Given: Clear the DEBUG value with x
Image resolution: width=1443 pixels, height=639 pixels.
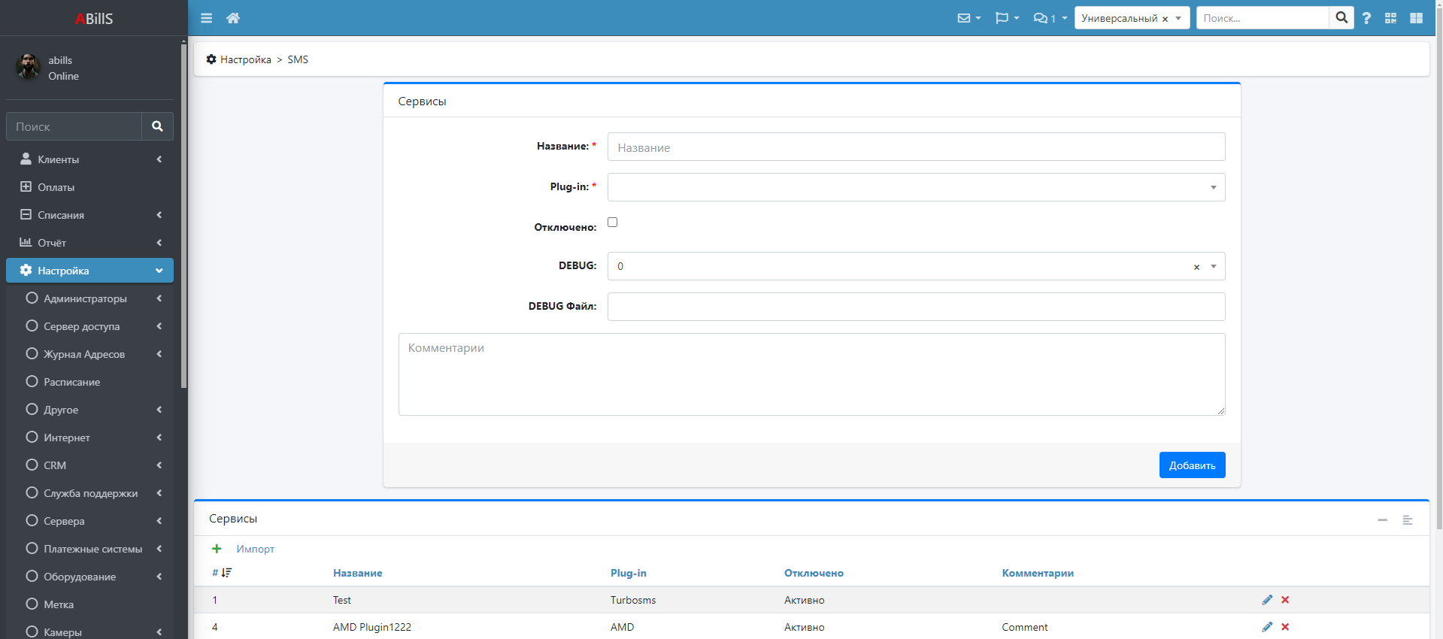Looking at the screenshot, I should tap(1196, 267).
